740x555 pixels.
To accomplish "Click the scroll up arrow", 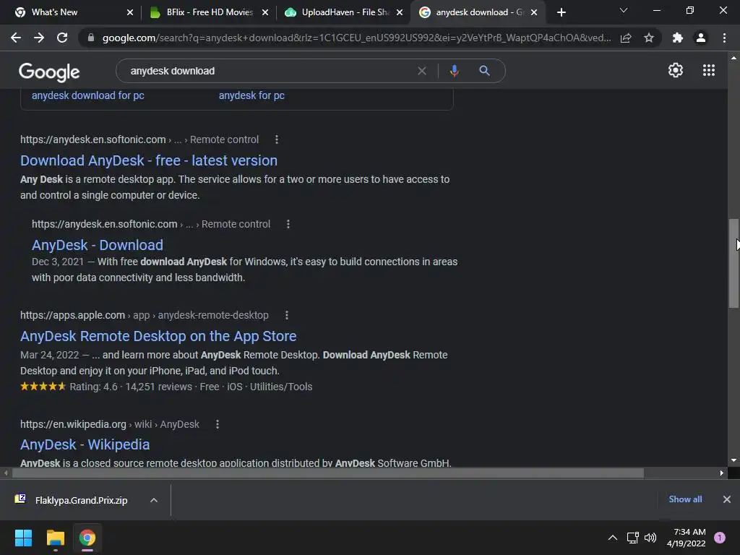I will [733, 58].
